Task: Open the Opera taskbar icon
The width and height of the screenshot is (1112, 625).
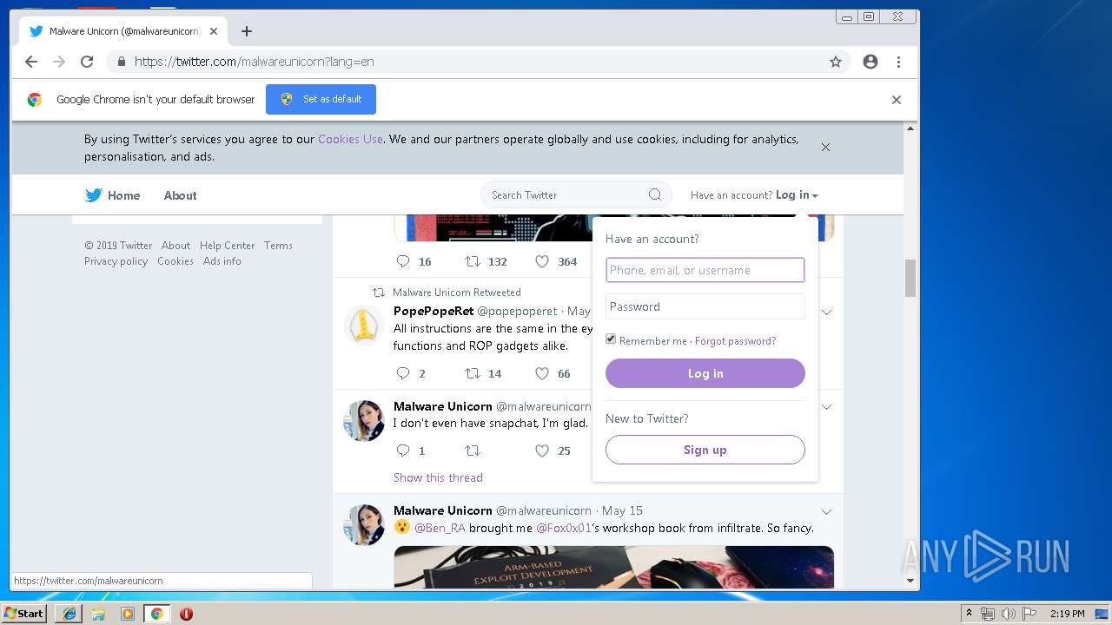Action: click(186, 613)
